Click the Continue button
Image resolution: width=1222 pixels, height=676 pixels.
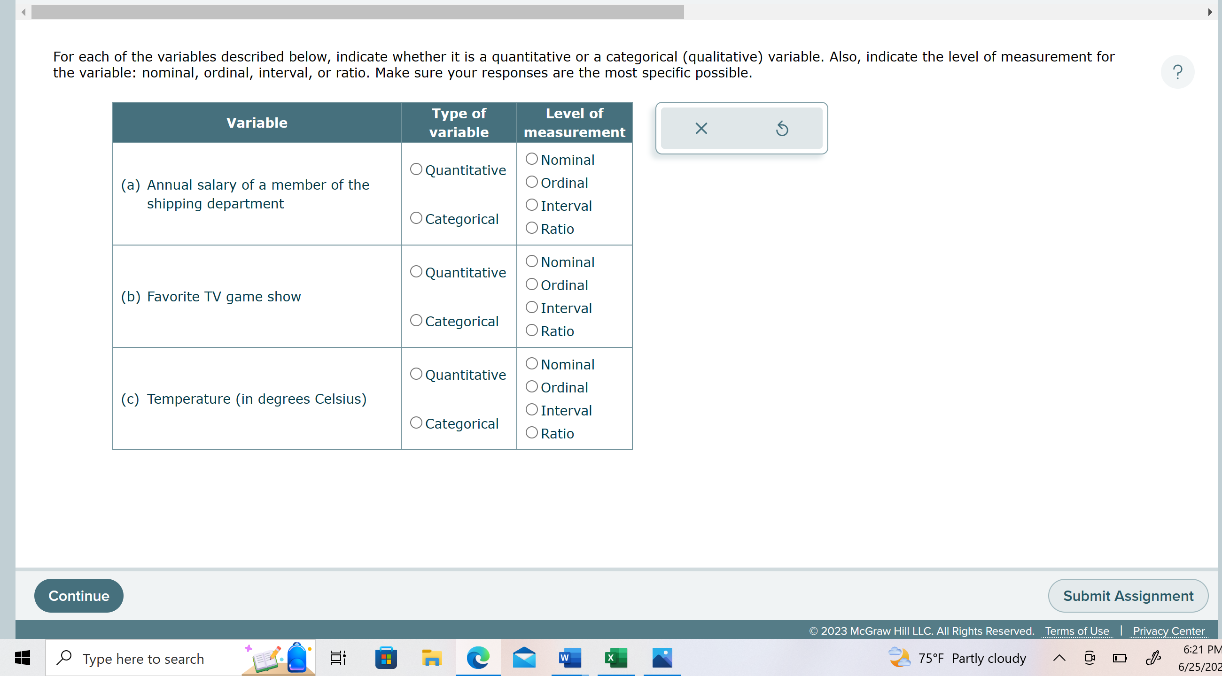click(x=78, y=595)
